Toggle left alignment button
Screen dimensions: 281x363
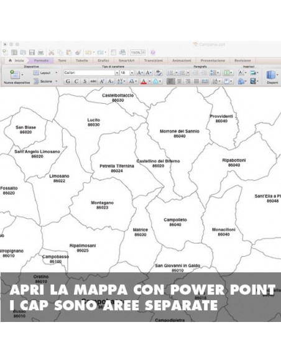coord(170,81)
